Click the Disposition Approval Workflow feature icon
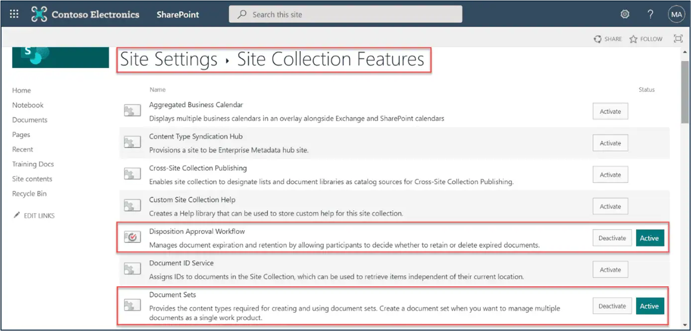691x331 pixels. 132,238
